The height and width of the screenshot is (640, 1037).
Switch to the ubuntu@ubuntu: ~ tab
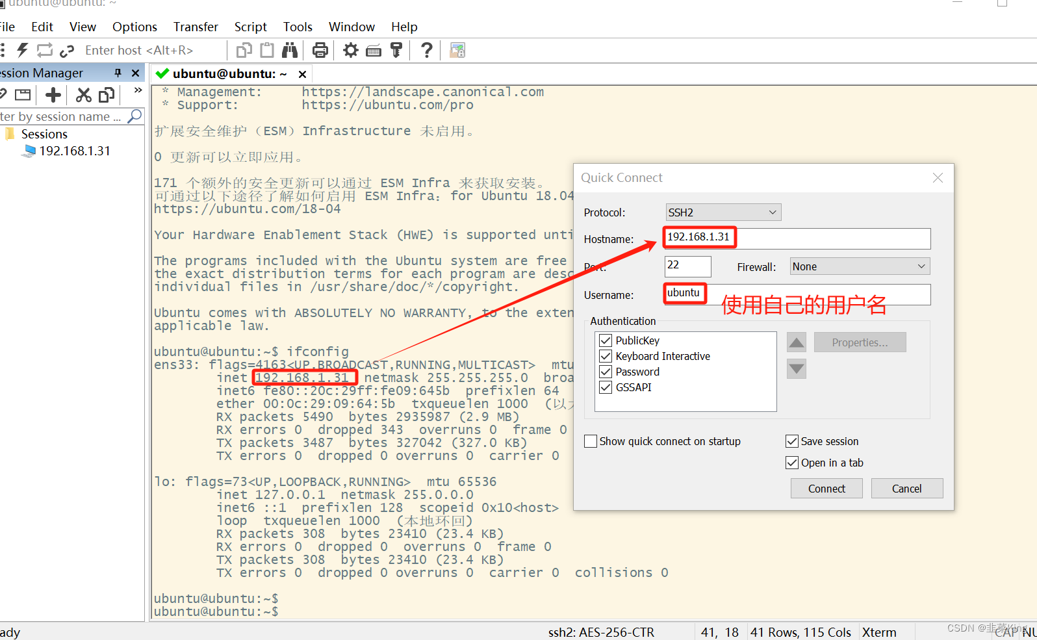tap(229, 73)
